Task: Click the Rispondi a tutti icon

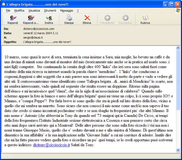Action: (31, 18)
